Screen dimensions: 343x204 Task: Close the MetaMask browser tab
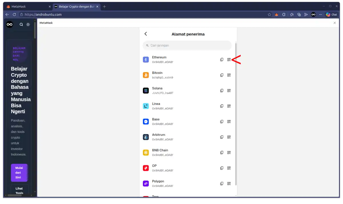point(49,7)
